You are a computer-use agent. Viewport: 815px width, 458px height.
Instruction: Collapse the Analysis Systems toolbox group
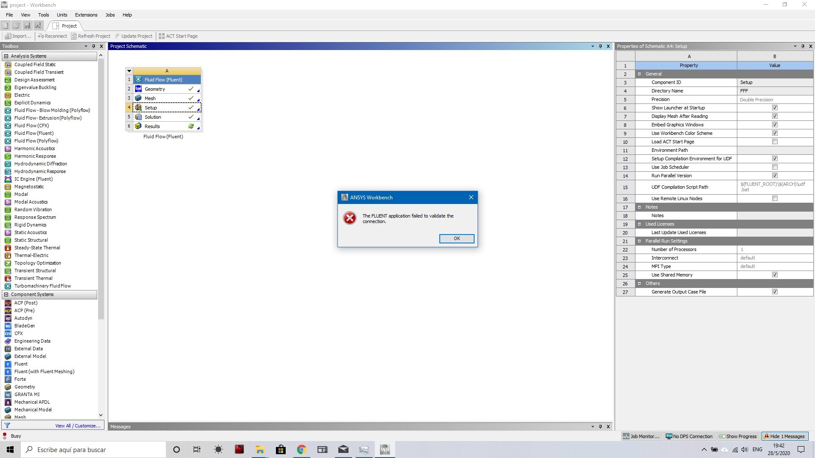pos(6,56)
